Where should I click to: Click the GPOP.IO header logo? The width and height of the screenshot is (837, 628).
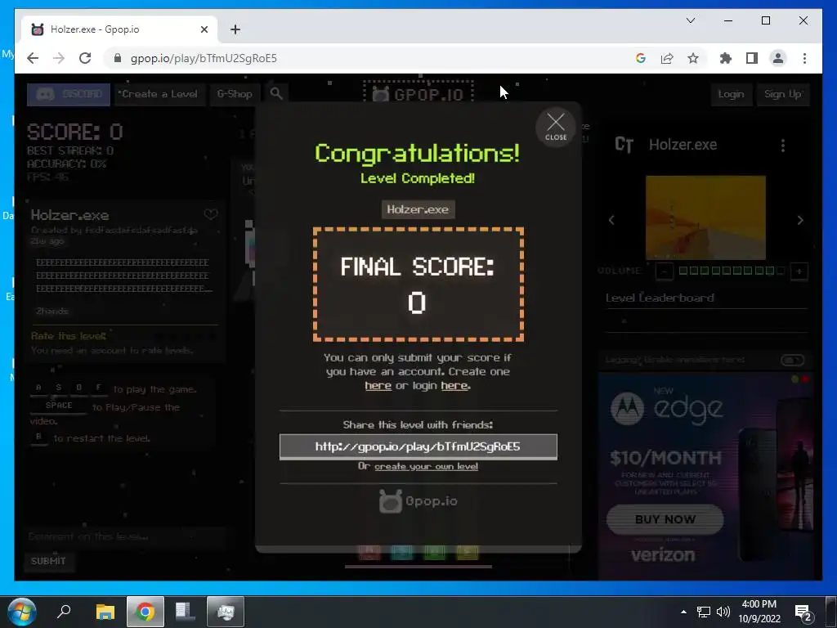418,93
